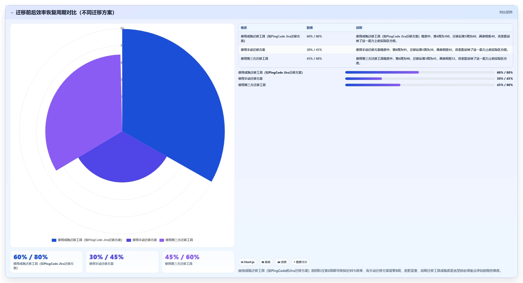Screen dimensions: 523x283
Task: Select table cell 60% / 80%
Action: pos(314,36)
